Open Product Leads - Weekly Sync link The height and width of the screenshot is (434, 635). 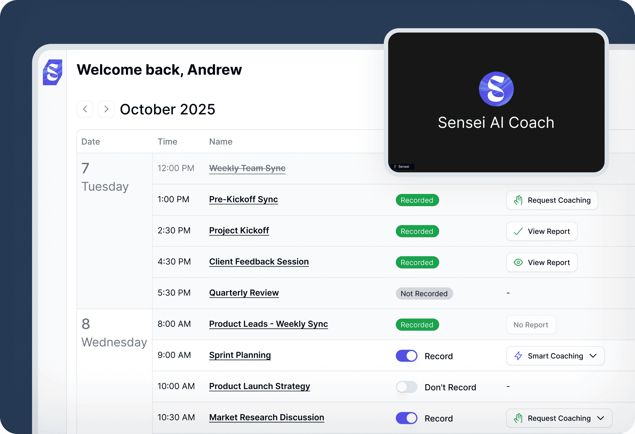tap(268, 324)
